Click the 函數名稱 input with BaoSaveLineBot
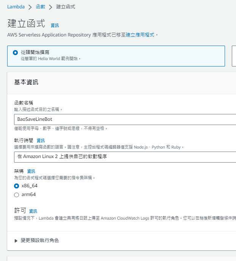Image resolution: width=236 pixels, height=261 pixels. [x=125, y=119]
